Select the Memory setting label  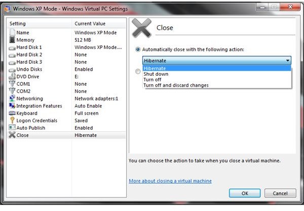tap(25, 40)
